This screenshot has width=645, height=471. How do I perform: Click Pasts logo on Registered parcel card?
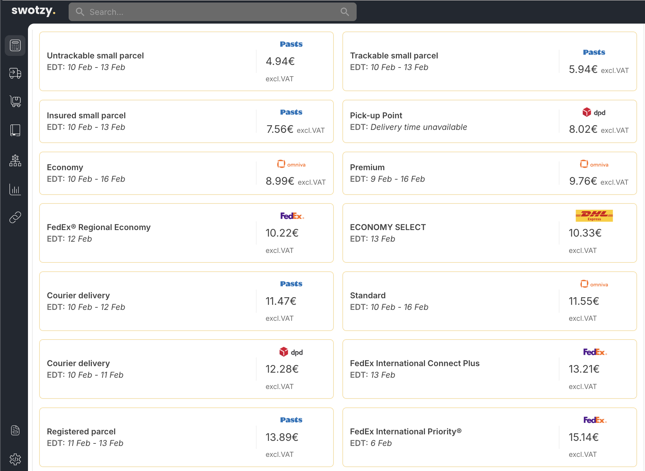coord(291,420)
